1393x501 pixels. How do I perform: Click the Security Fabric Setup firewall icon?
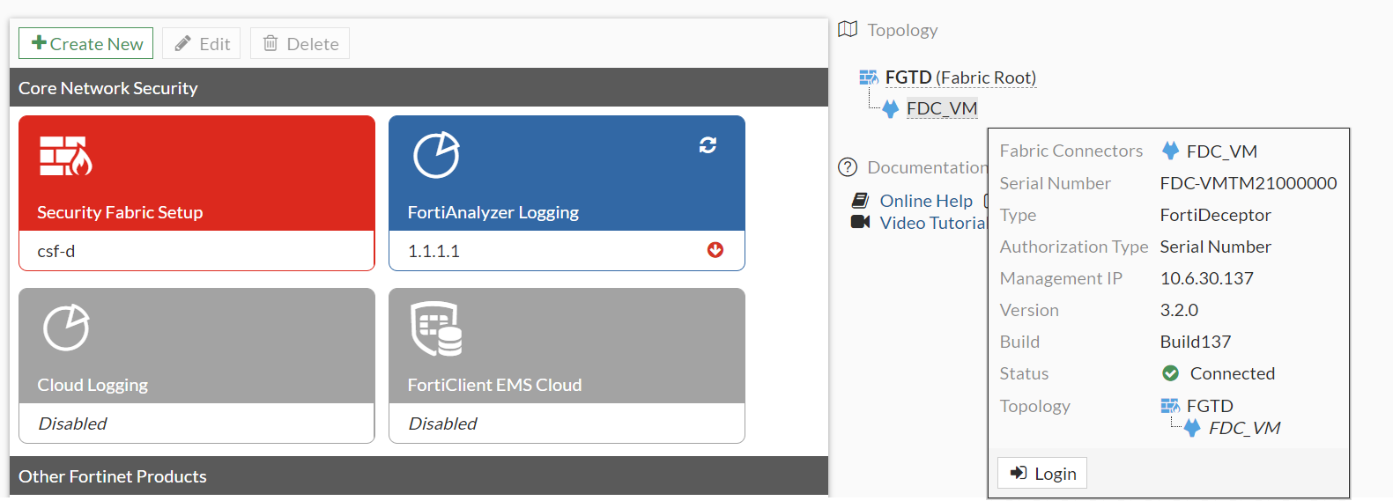(x=65, y=157)
